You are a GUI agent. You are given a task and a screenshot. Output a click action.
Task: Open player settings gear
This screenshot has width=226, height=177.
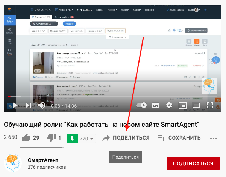[169, 105]
